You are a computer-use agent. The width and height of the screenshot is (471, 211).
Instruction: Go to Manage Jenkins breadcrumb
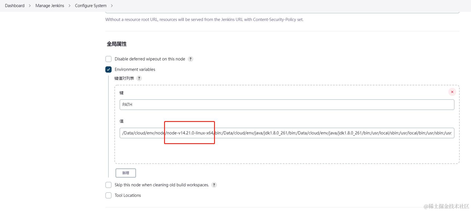(50, 6)
